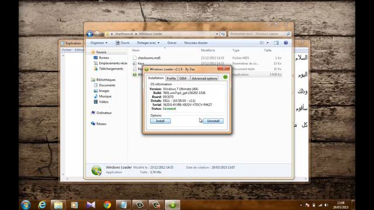The width and height of the screenshot is (374, 210).
Task: Select the serial number text in Windows Loader
Action: point(187,104)
